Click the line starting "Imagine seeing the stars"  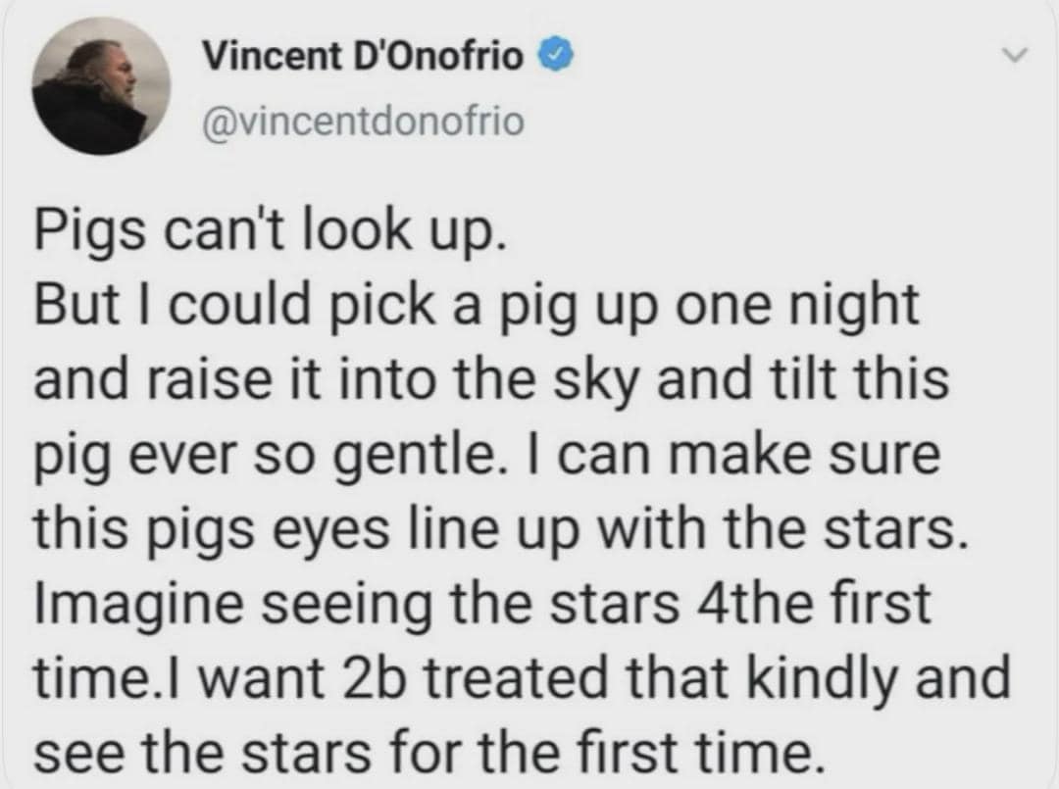[481, 602]
